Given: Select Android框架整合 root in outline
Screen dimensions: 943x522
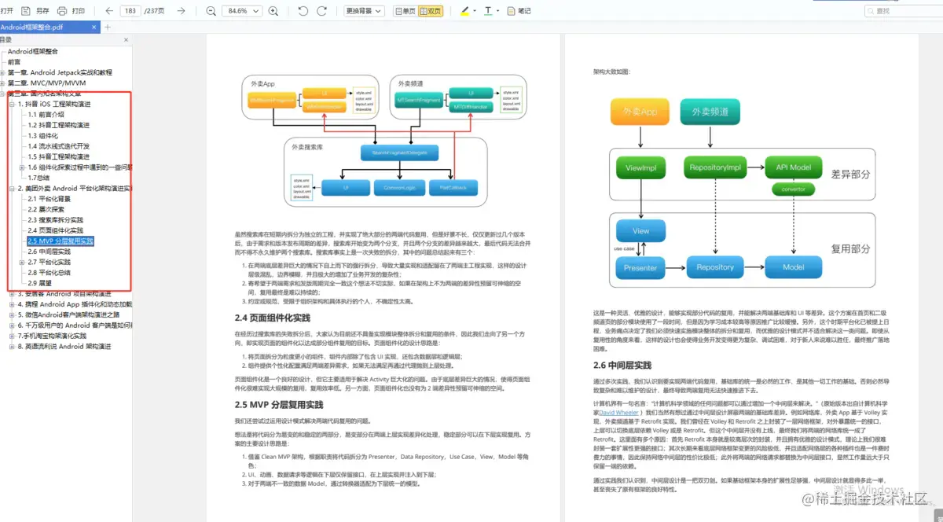Looking at the screenshot, I should point(33,51).
